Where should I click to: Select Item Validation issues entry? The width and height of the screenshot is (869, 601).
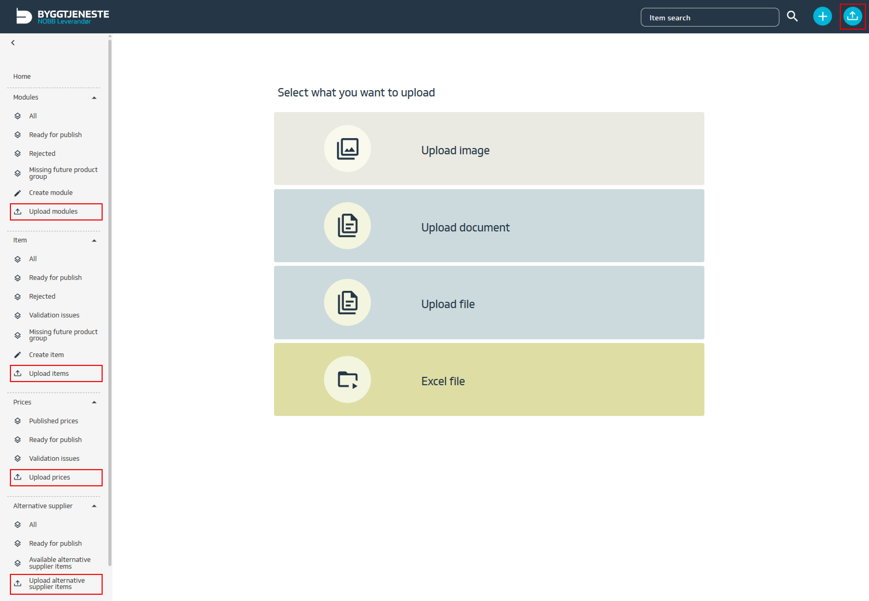coord(54,315)
